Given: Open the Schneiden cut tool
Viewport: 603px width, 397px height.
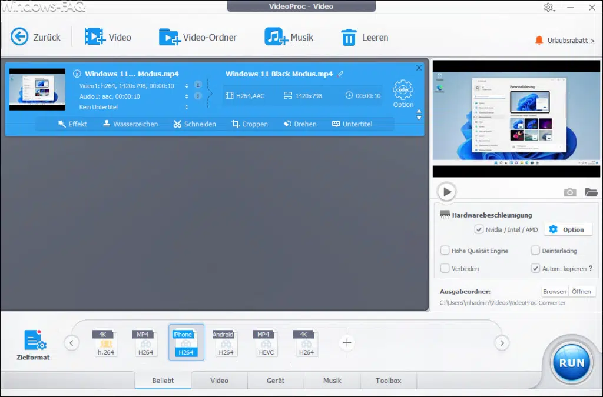Looking at the screenshot, I should (194, 124).
